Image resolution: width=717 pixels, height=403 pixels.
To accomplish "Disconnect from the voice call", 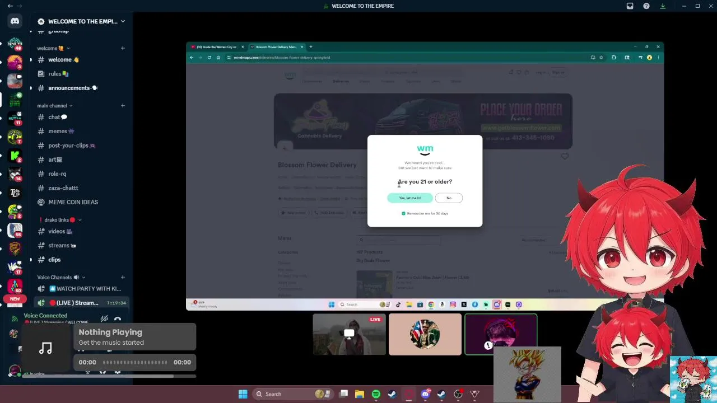I will coord(118,319).
